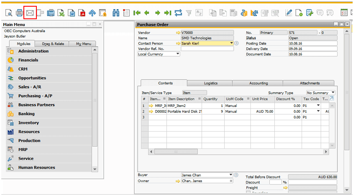Click the Discount percent field
This screenshot has width=353, height=195.
tap(276, 182)
